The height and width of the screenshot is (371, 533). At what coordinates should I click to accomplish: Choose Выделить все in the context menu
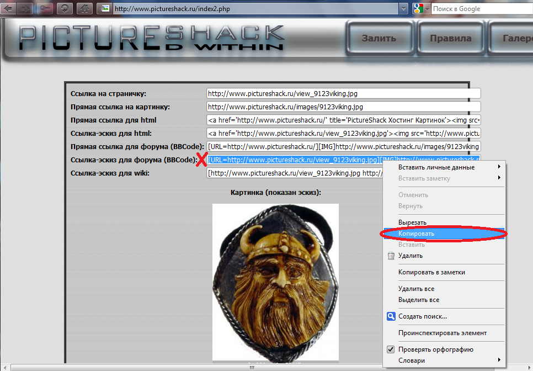(x=444, y=300)
